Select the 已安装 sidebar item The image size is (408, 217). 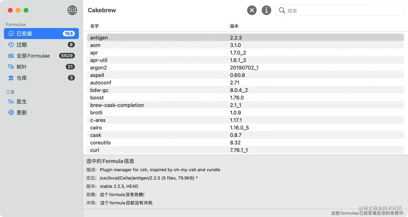[x=41, y=34]
